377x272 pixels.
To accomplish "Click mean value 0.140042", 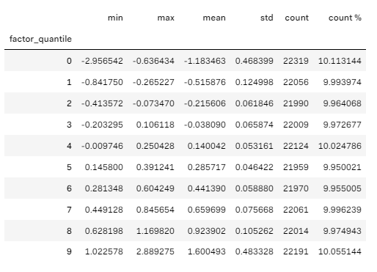I will click(x=207, y=146).
